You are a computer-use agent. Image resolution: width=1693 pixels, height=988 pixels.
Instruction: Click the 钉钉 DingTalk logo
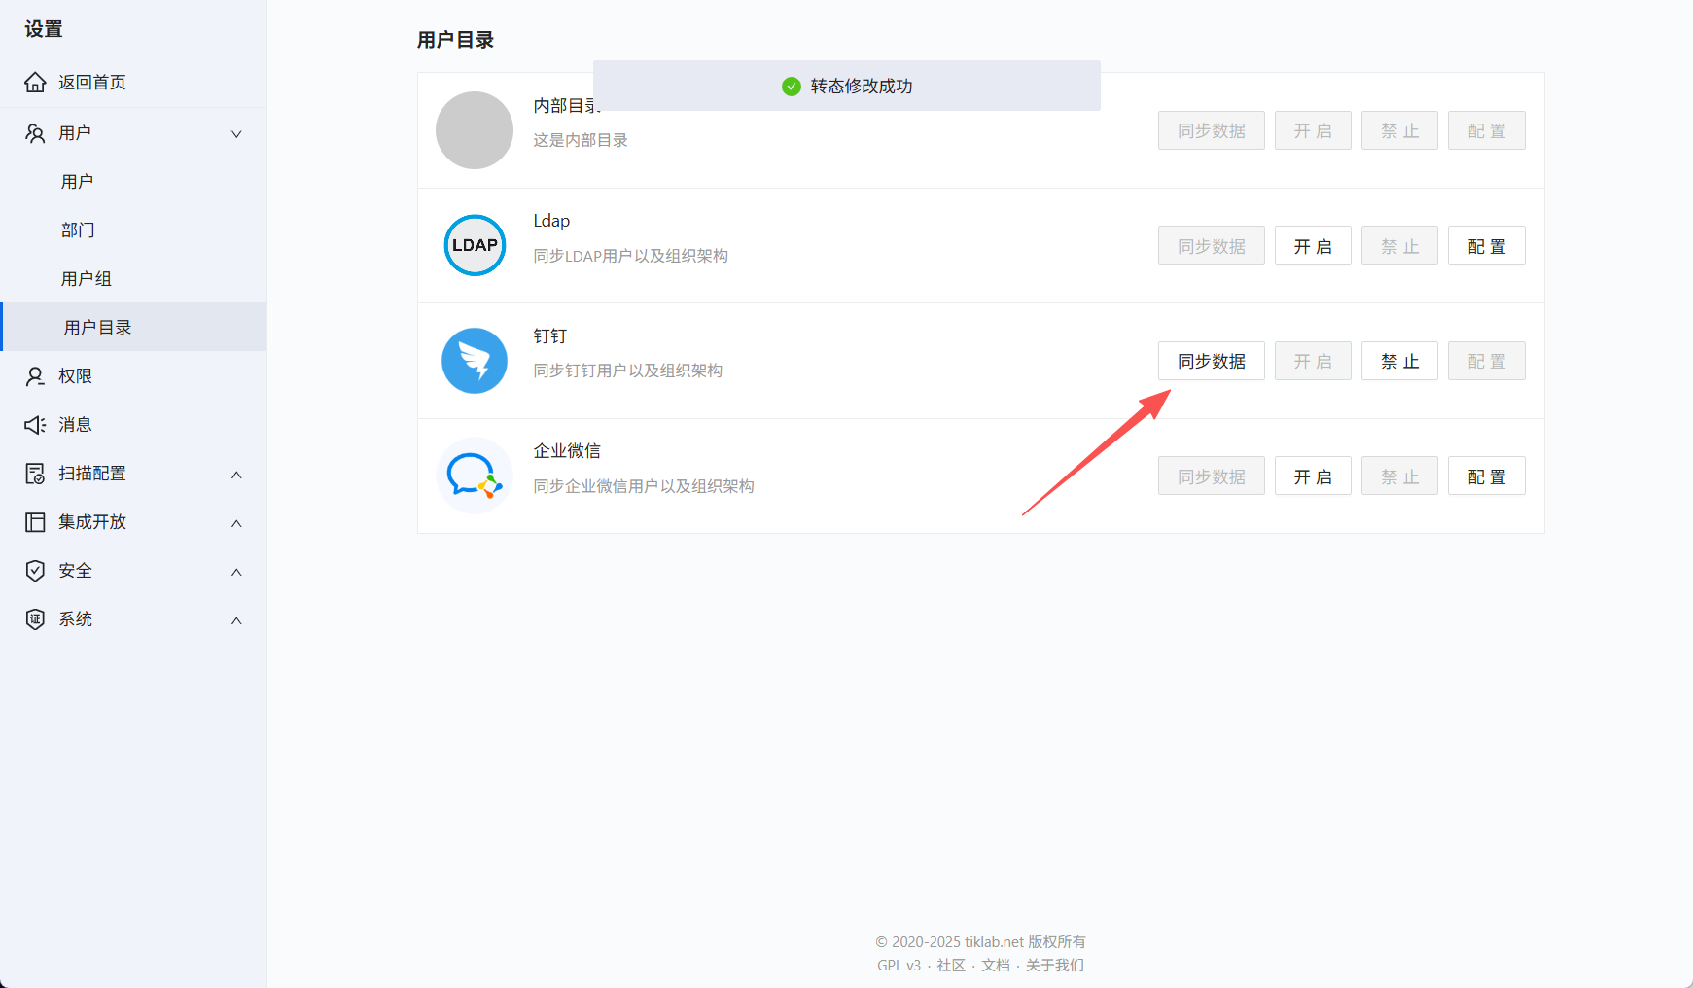(x=474, y=361)
